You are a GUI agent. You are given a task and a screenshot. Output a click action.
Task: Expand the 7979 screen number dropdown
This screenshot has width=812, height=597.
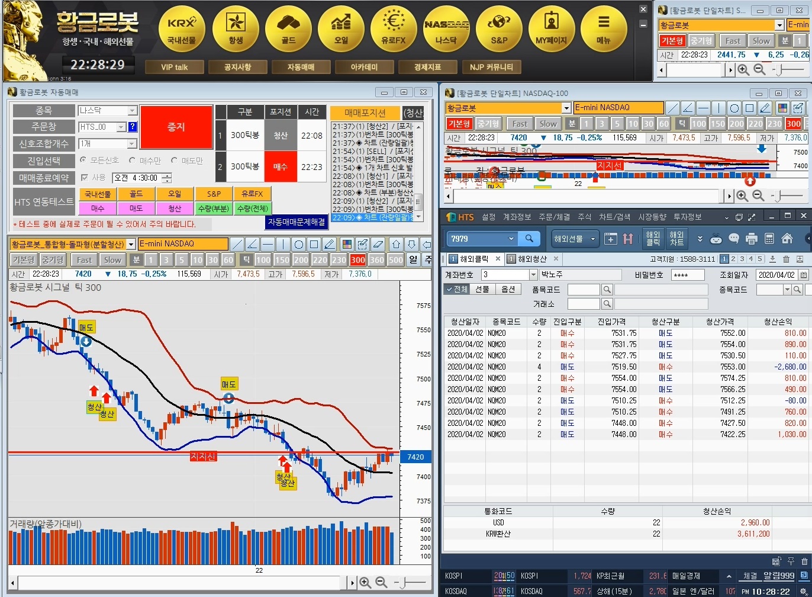tap(511, 239)
